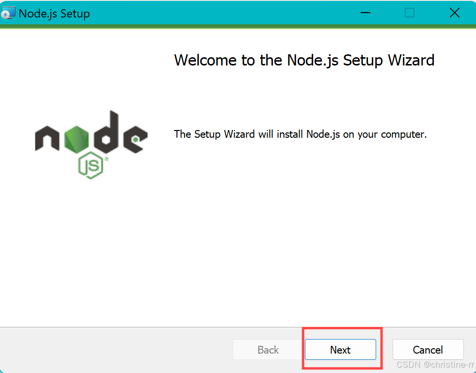Click the Cancel button
Viewport: 476px width, 373px height.
(428, 350)
